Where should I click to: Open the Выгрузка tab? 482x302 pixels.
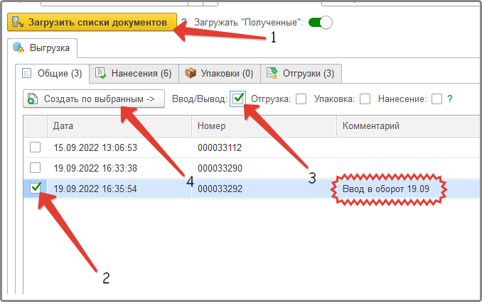[42, 48]
